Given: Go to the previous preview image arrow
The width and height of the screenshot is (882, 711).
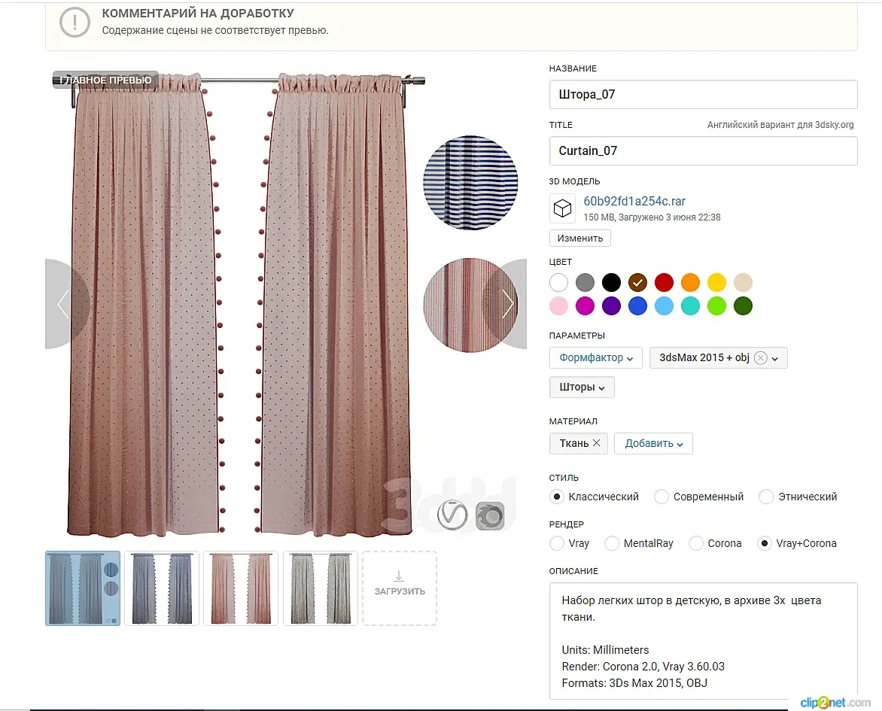Looking at the screenshot, I should (63, 304).
